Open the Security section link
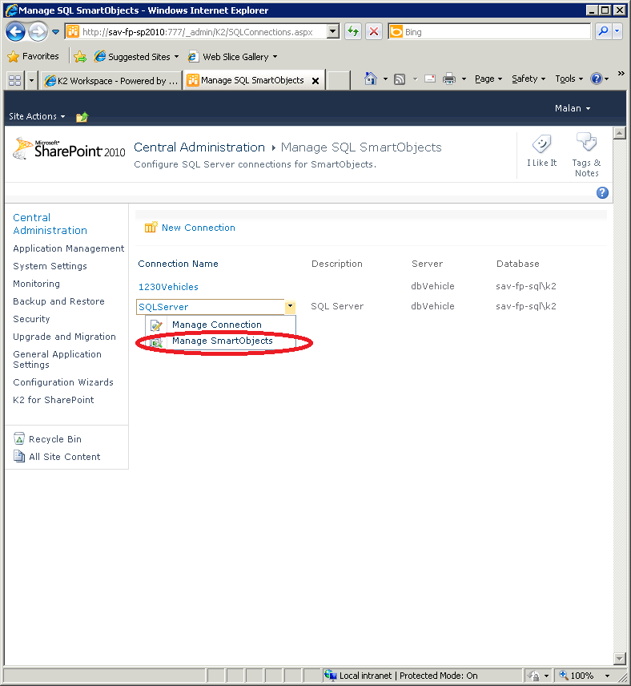631x686 pixels. (31, 319)
